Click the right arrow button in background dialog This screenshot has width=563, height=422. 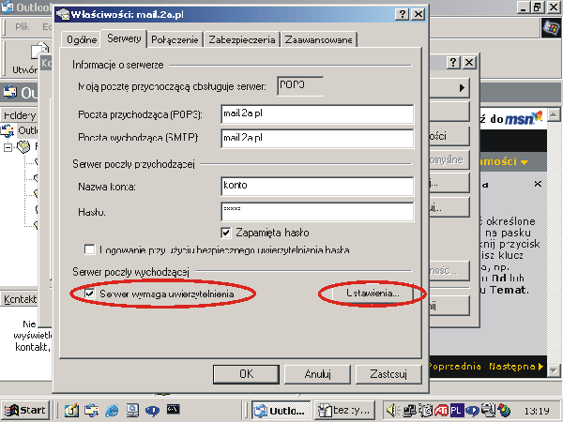tap(461, 87)
